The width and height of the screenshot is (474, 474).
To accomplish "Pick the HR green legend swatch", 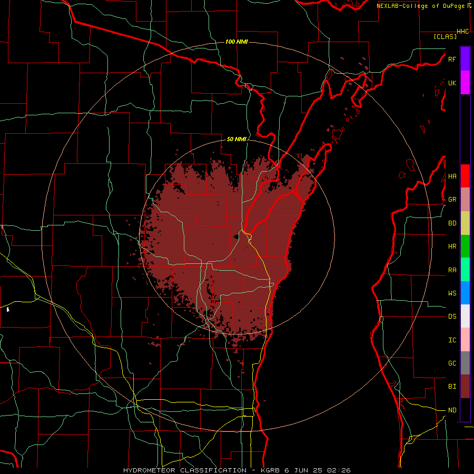I will pos(465,246).
